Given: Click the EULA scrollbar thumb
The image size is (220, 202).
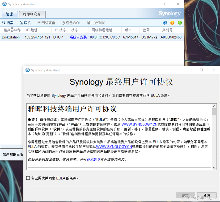Looking at the screenshot, I should tap(214, 112).
